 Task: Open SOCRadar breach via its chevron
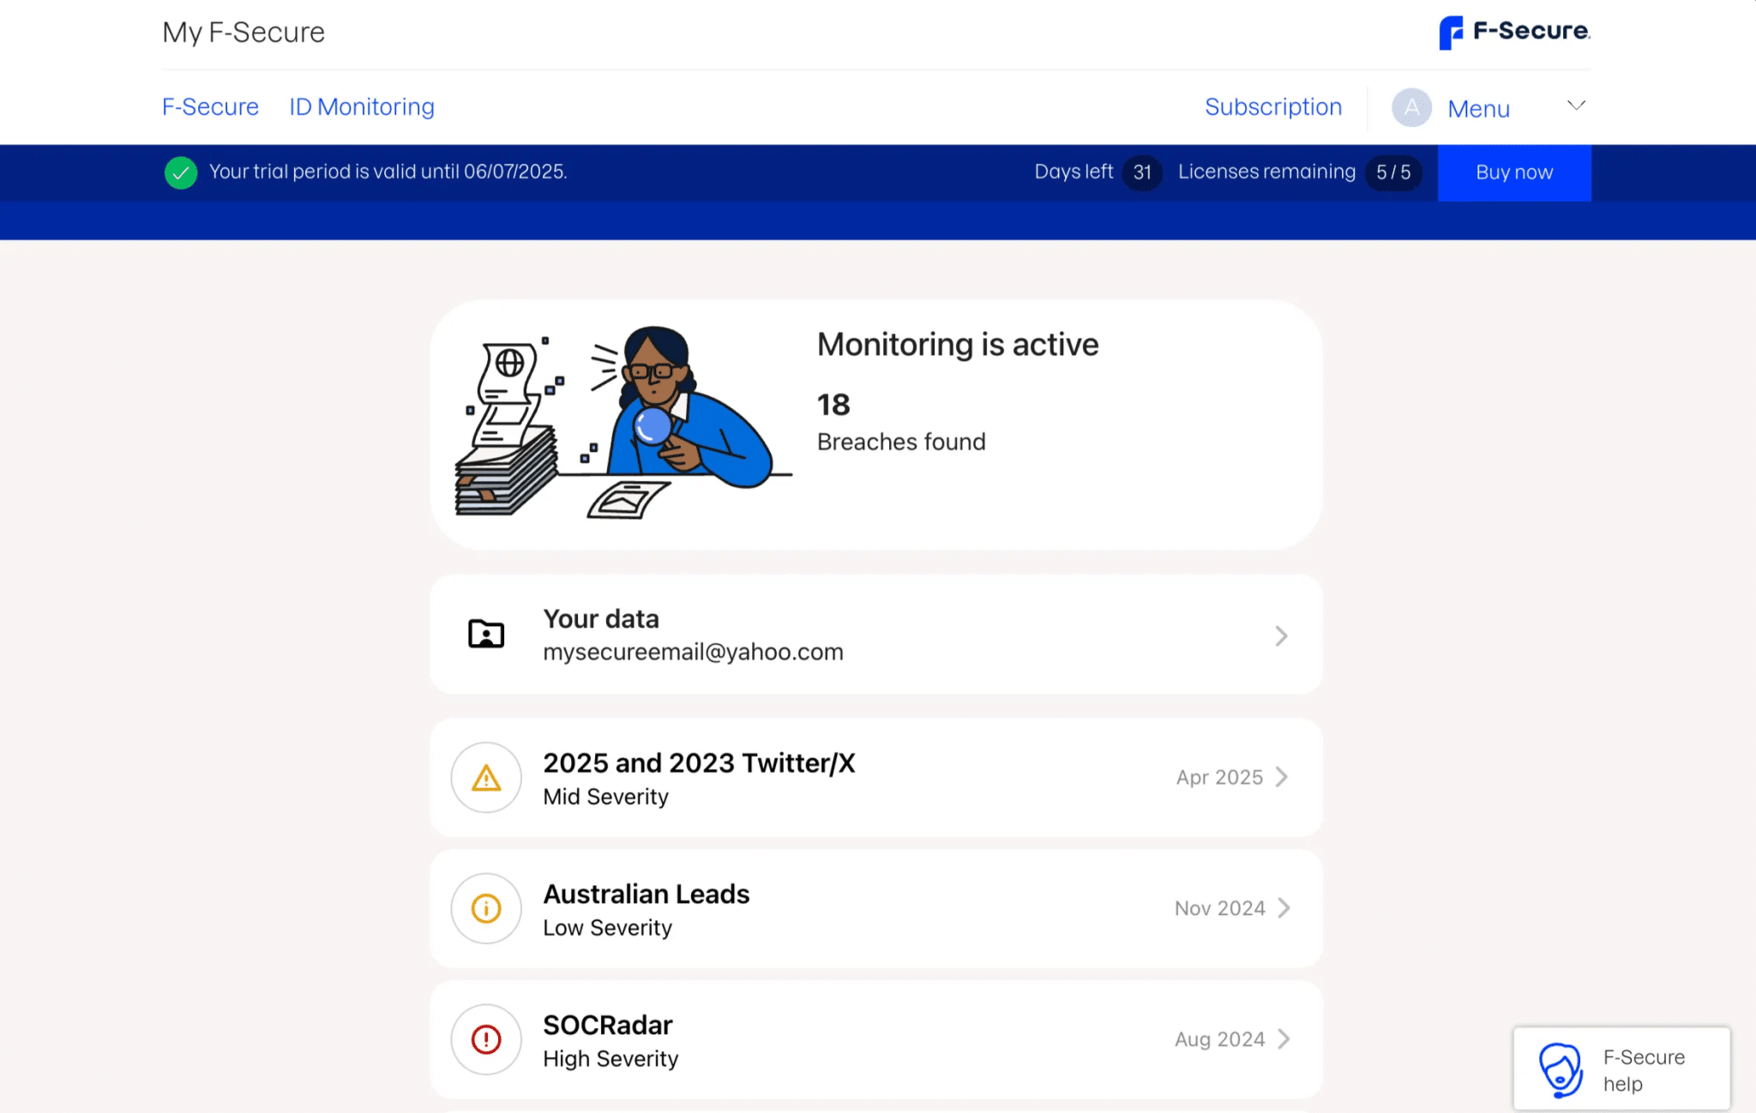pyautogui.click(x=1284, y=1039)
